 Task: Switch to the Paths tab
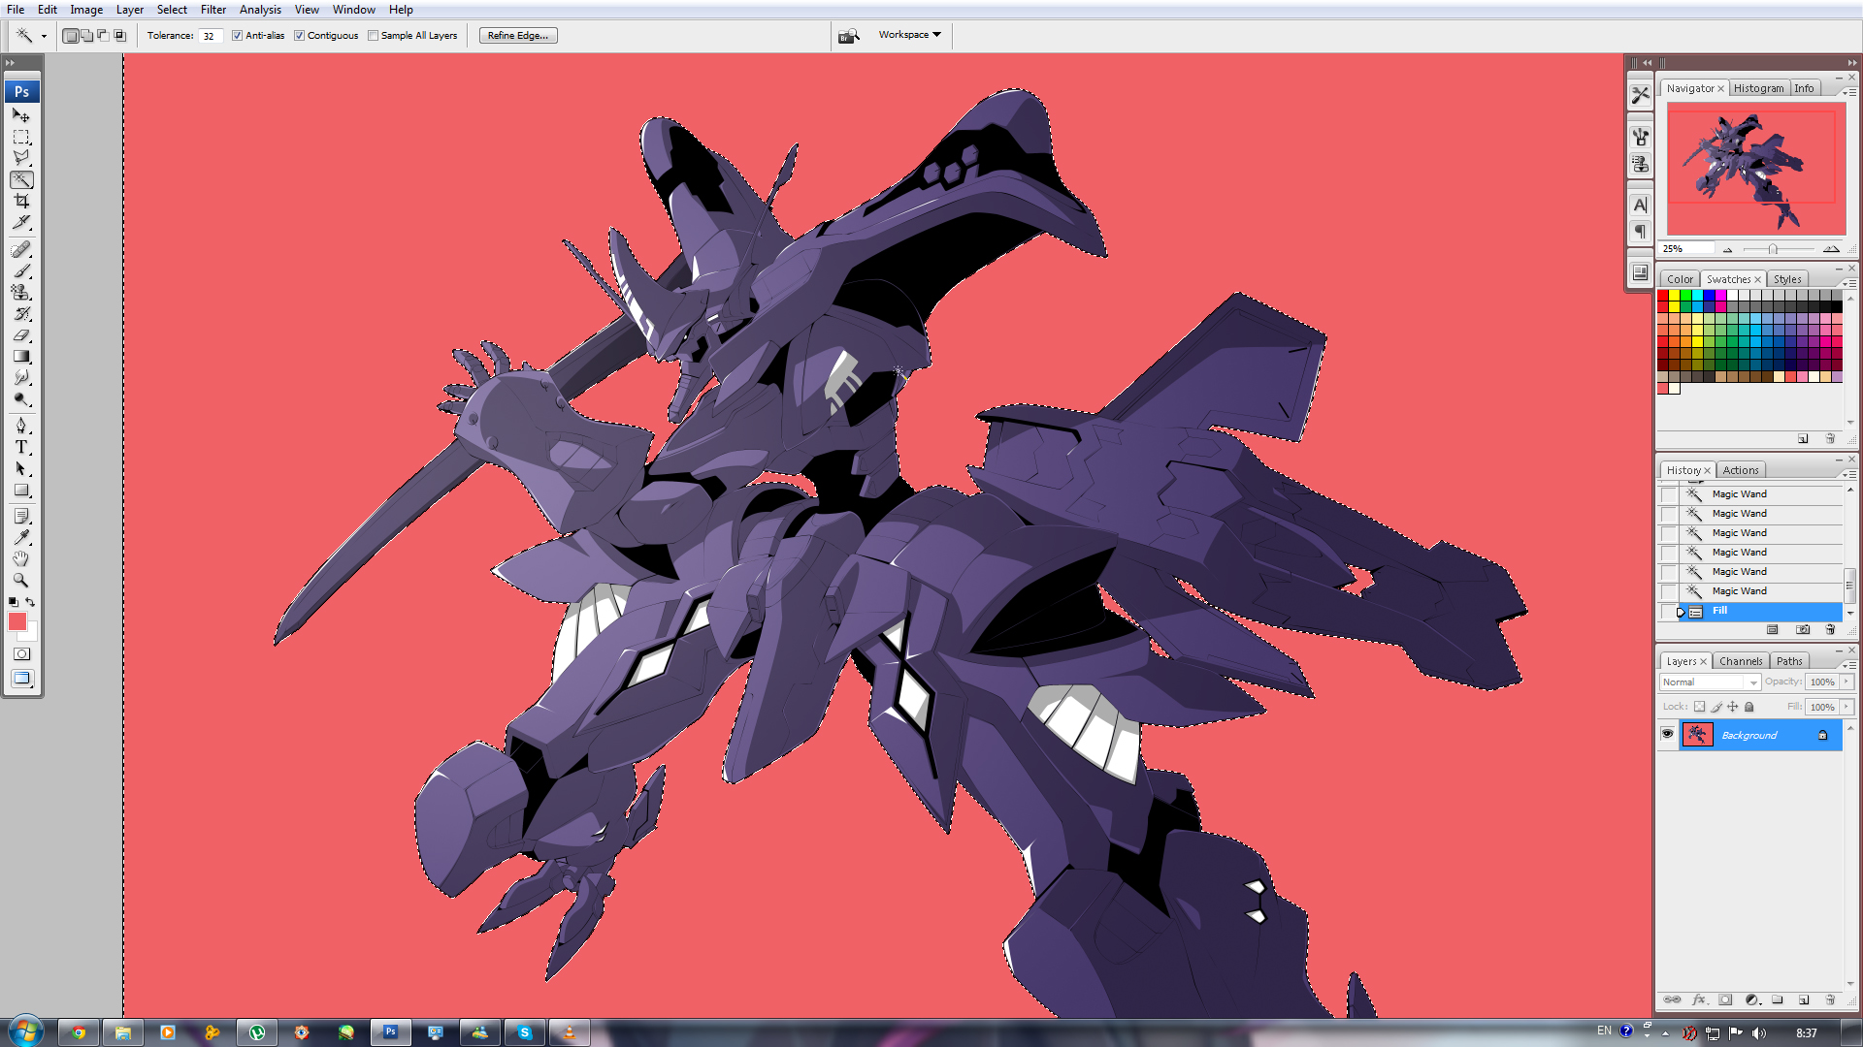click(1789, 661)
